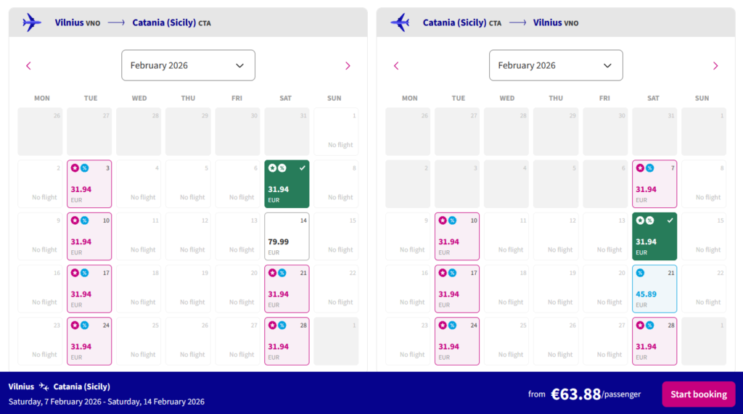Click the airplane icon beside Vilnius outbound header
The image size is (743, 414).
coord(32,22)
